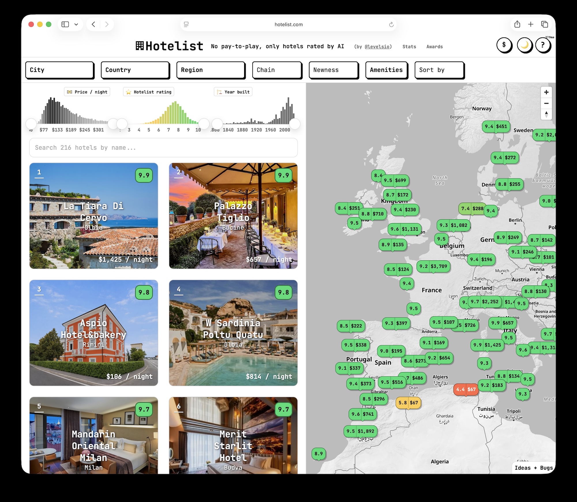Open the Stats page
Screen dimensions: 577x502
coord(409,47)
